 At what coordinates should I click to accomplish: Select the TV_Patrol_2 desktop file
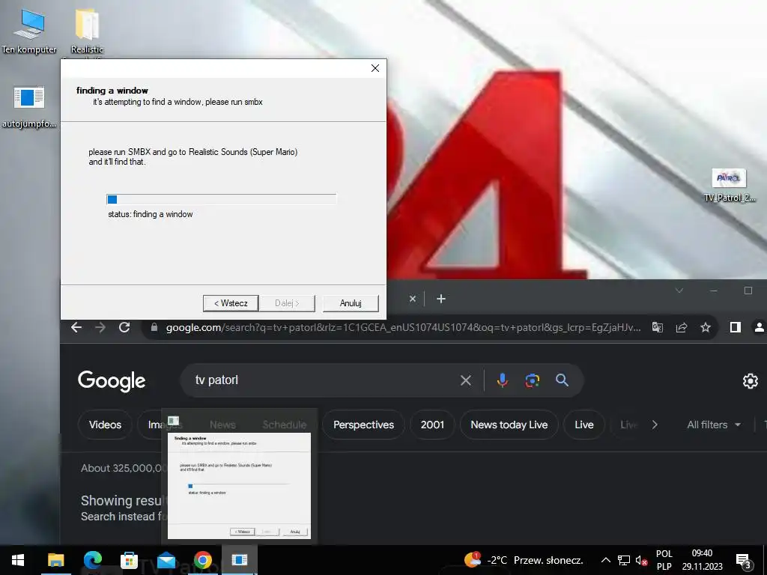click(730, 185)
